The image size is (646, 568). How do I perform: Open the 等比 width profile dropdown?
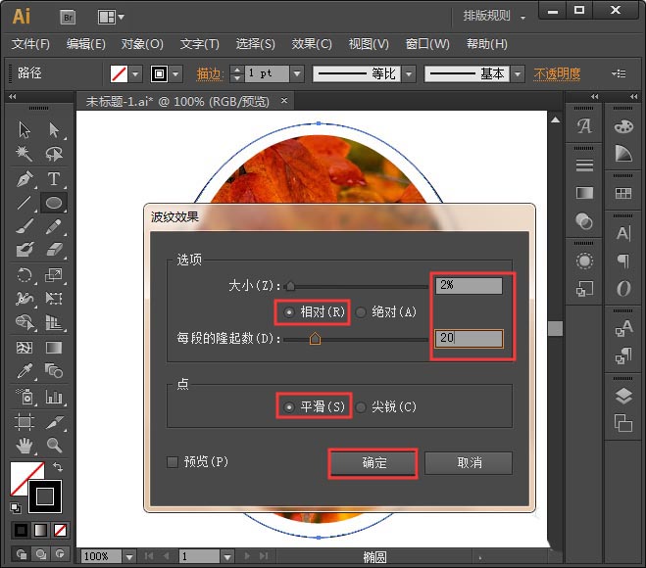coord(409,74)
